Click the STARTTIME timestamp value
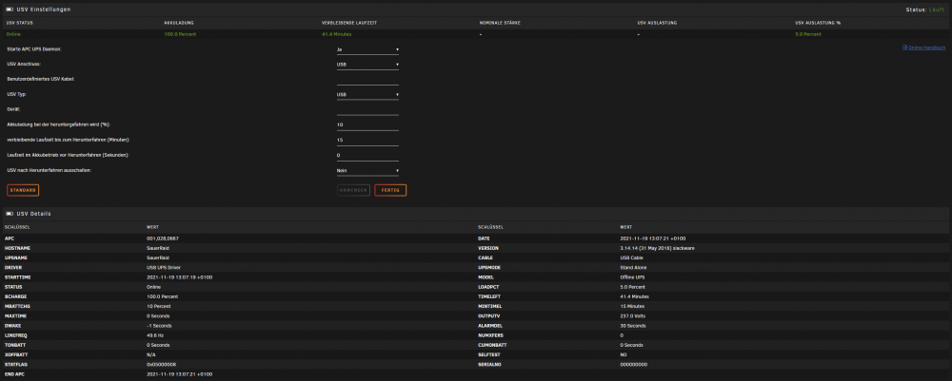The image size is (952, 381). 179,277
